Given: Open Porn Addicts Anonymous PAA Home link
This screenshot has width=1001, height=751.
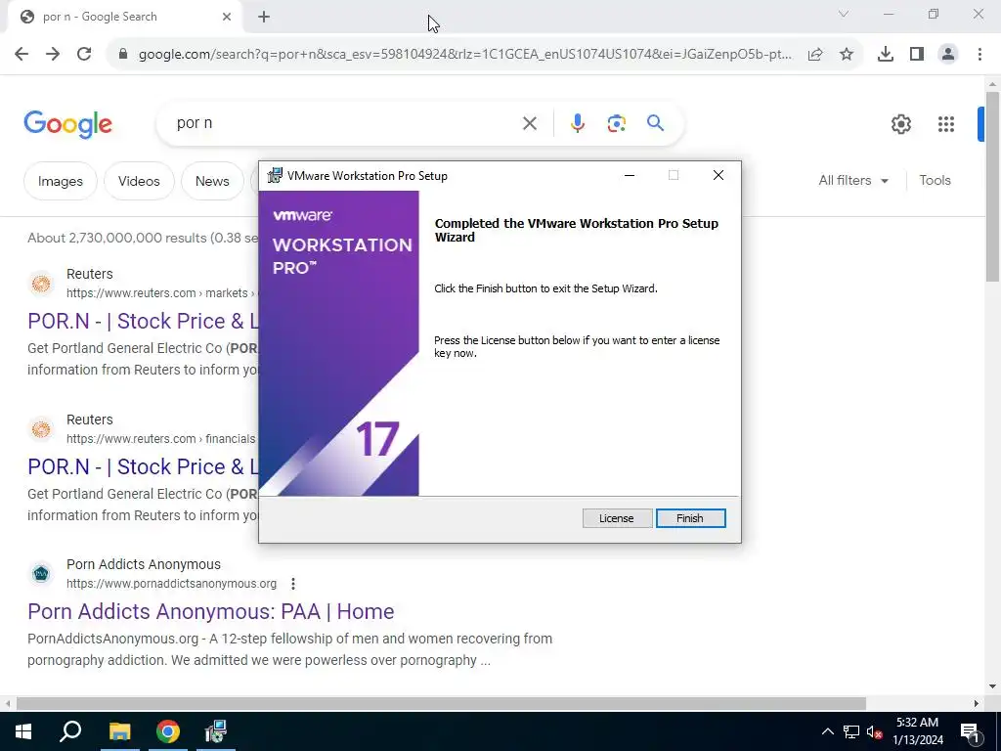Looking at the screenshot, I should tap(211, 612).
